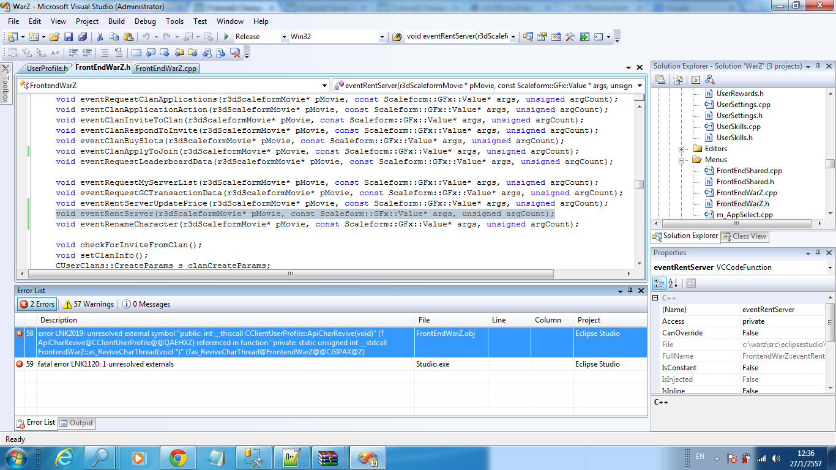
Task: Click the Open File toolbar icon
Action: [x=54, y=37]
